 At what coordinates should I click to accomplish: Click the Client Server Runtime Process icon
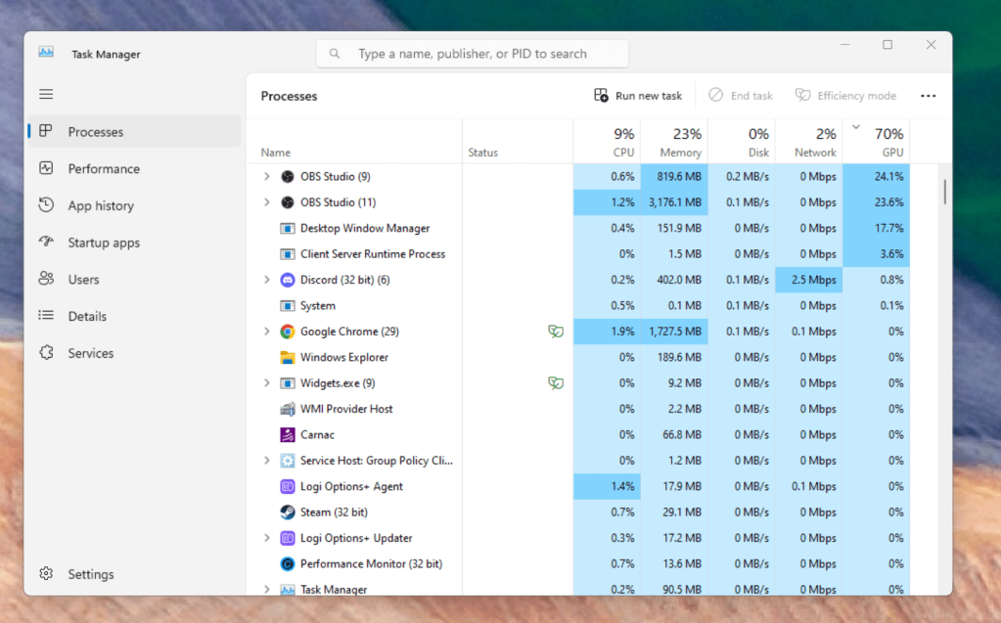[288, 254]
